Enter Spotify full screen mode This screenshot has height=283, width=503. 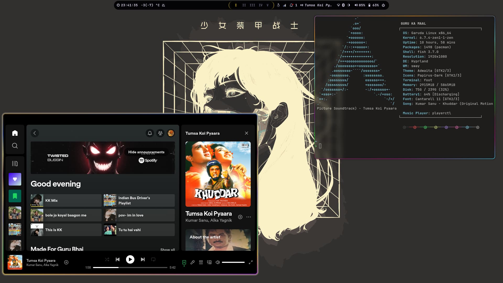[x=251, y=262]
